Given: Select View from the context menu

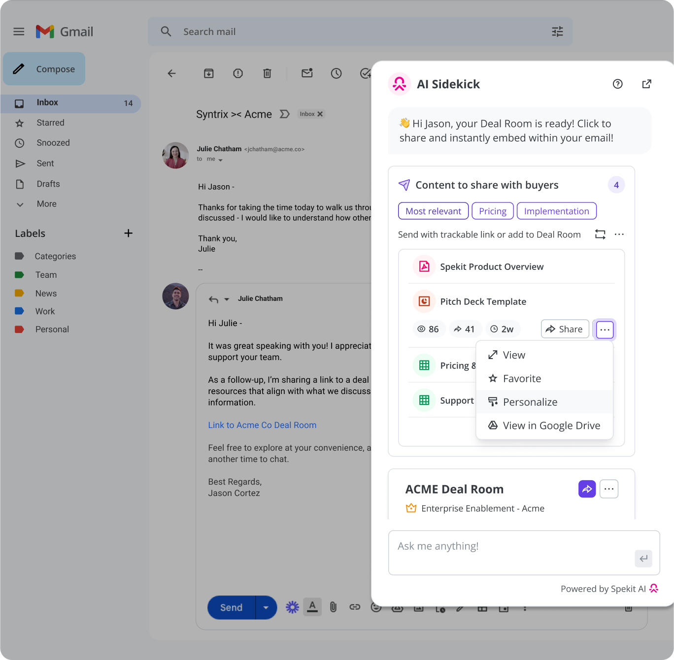Looking at the screenshot, I should 544,355.
